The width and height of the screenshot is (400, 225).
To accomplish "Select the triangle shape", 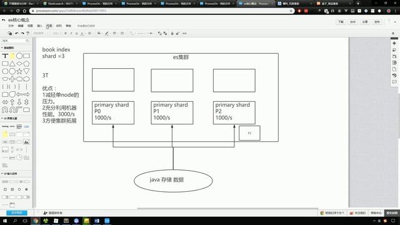I will pos(12,64).
